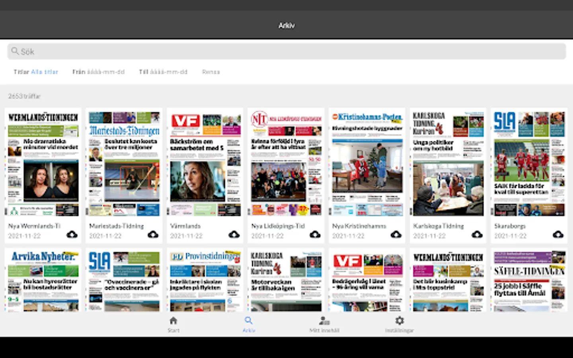Open the Kristinehamns-Posten front page thumbnail
Viewport: 573px width, 358px height.
pos(367,163)
